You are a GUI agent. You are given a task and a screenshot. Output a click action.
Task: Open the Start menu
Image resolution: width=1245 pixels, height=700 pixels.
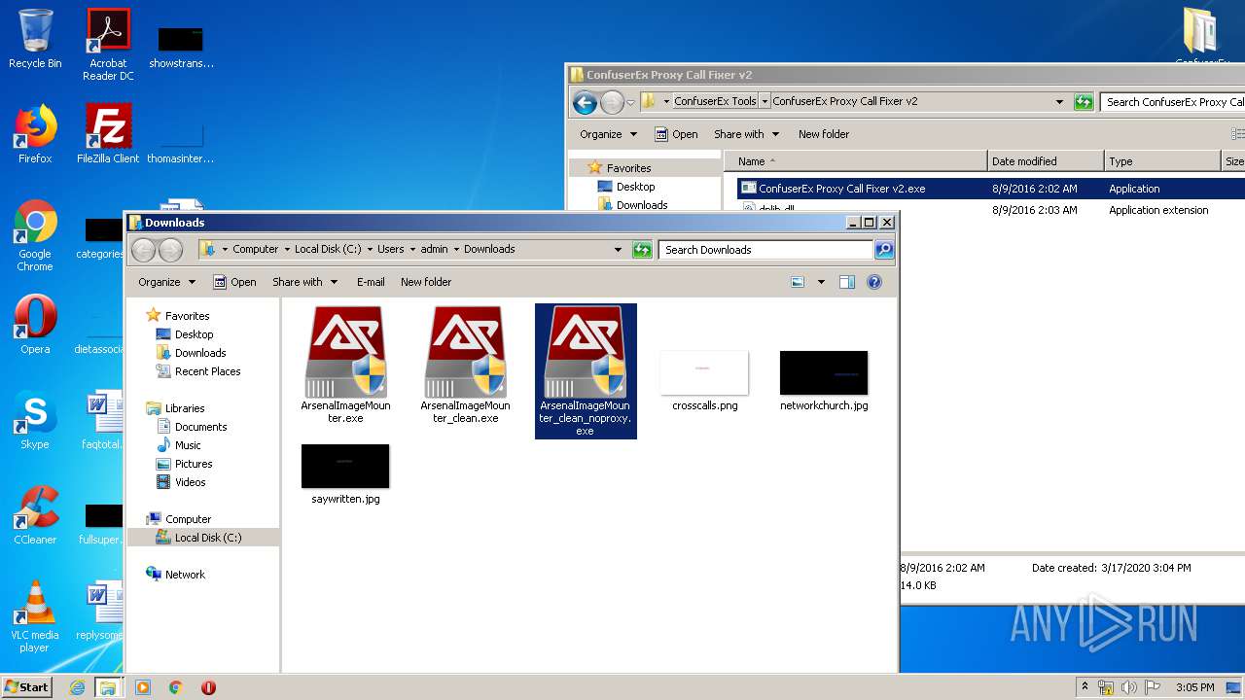click(27, 687)
